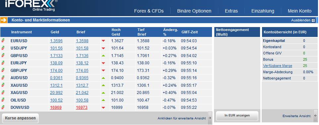Click the trade icon beside XAU/USD
This screenshot has height=125, width=319.
coord(3,85)
